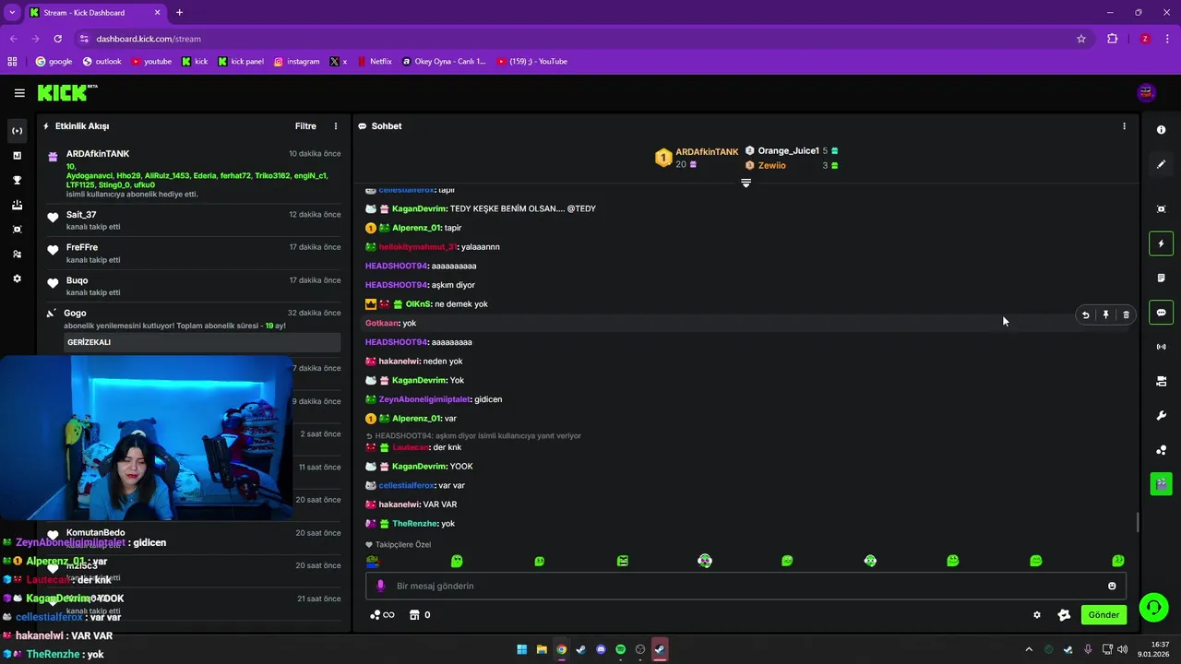Click the green clapperboard clip icon
1181x664 pixels.
pos(1162,483)
